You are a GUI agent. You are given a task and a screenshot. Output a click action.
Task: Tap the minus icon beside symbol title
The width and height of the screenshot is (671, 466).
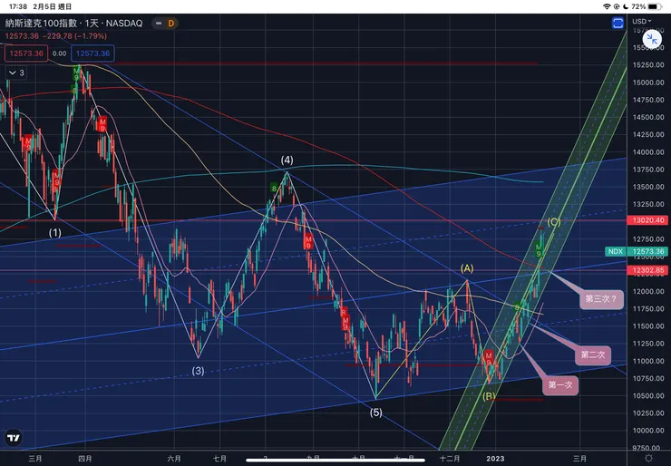[159, 23]
